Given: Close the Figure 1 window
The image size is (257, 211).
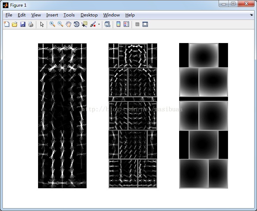Looking at the screenshot, I should tap(246, 4).
